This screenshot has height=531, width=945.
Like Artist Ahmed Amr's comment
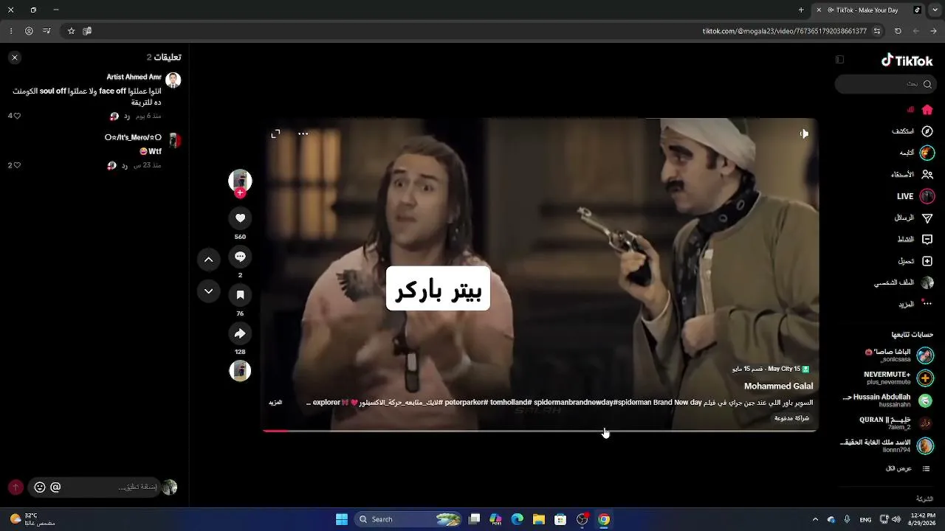(17, 116)
